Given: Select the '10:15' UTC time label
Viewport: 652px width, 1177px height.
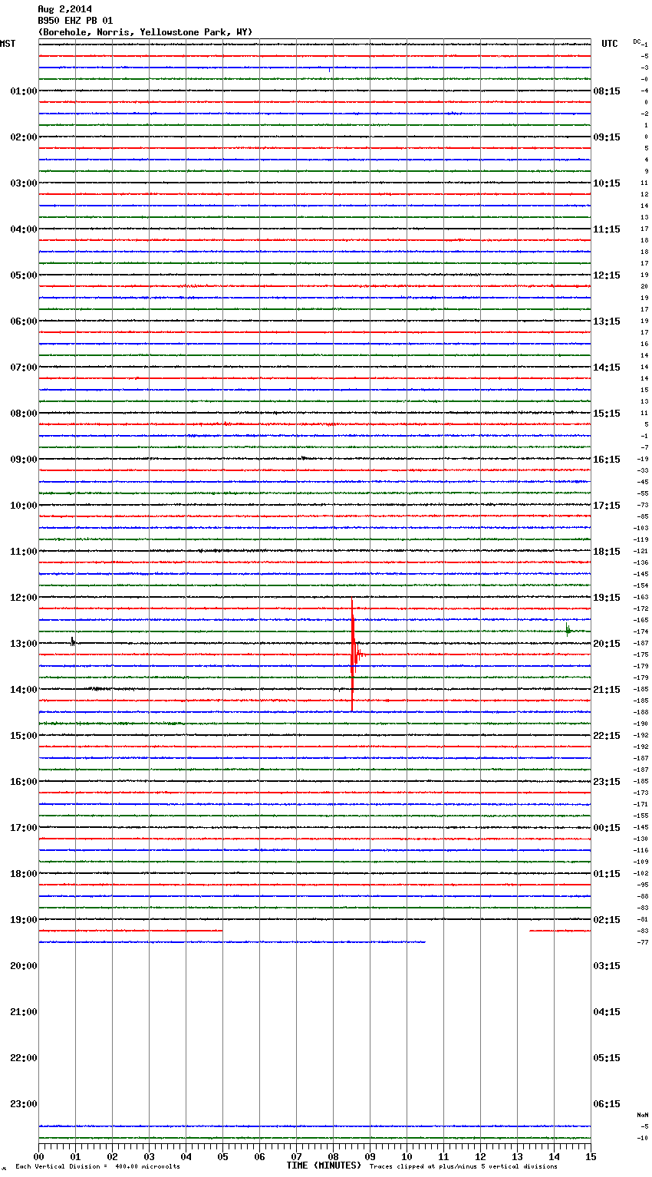Looking at the screenshot, I should [607, 183].
